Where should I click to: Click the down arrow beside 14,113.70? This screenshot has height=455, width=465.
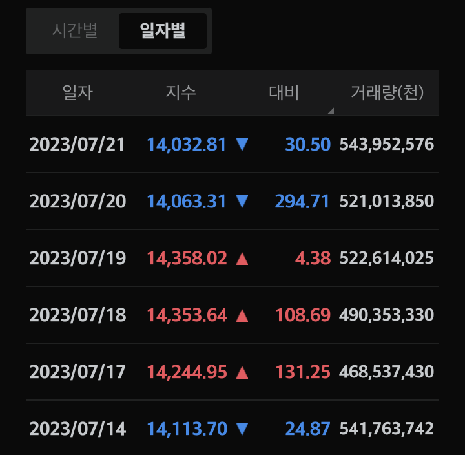pos(242,429)
